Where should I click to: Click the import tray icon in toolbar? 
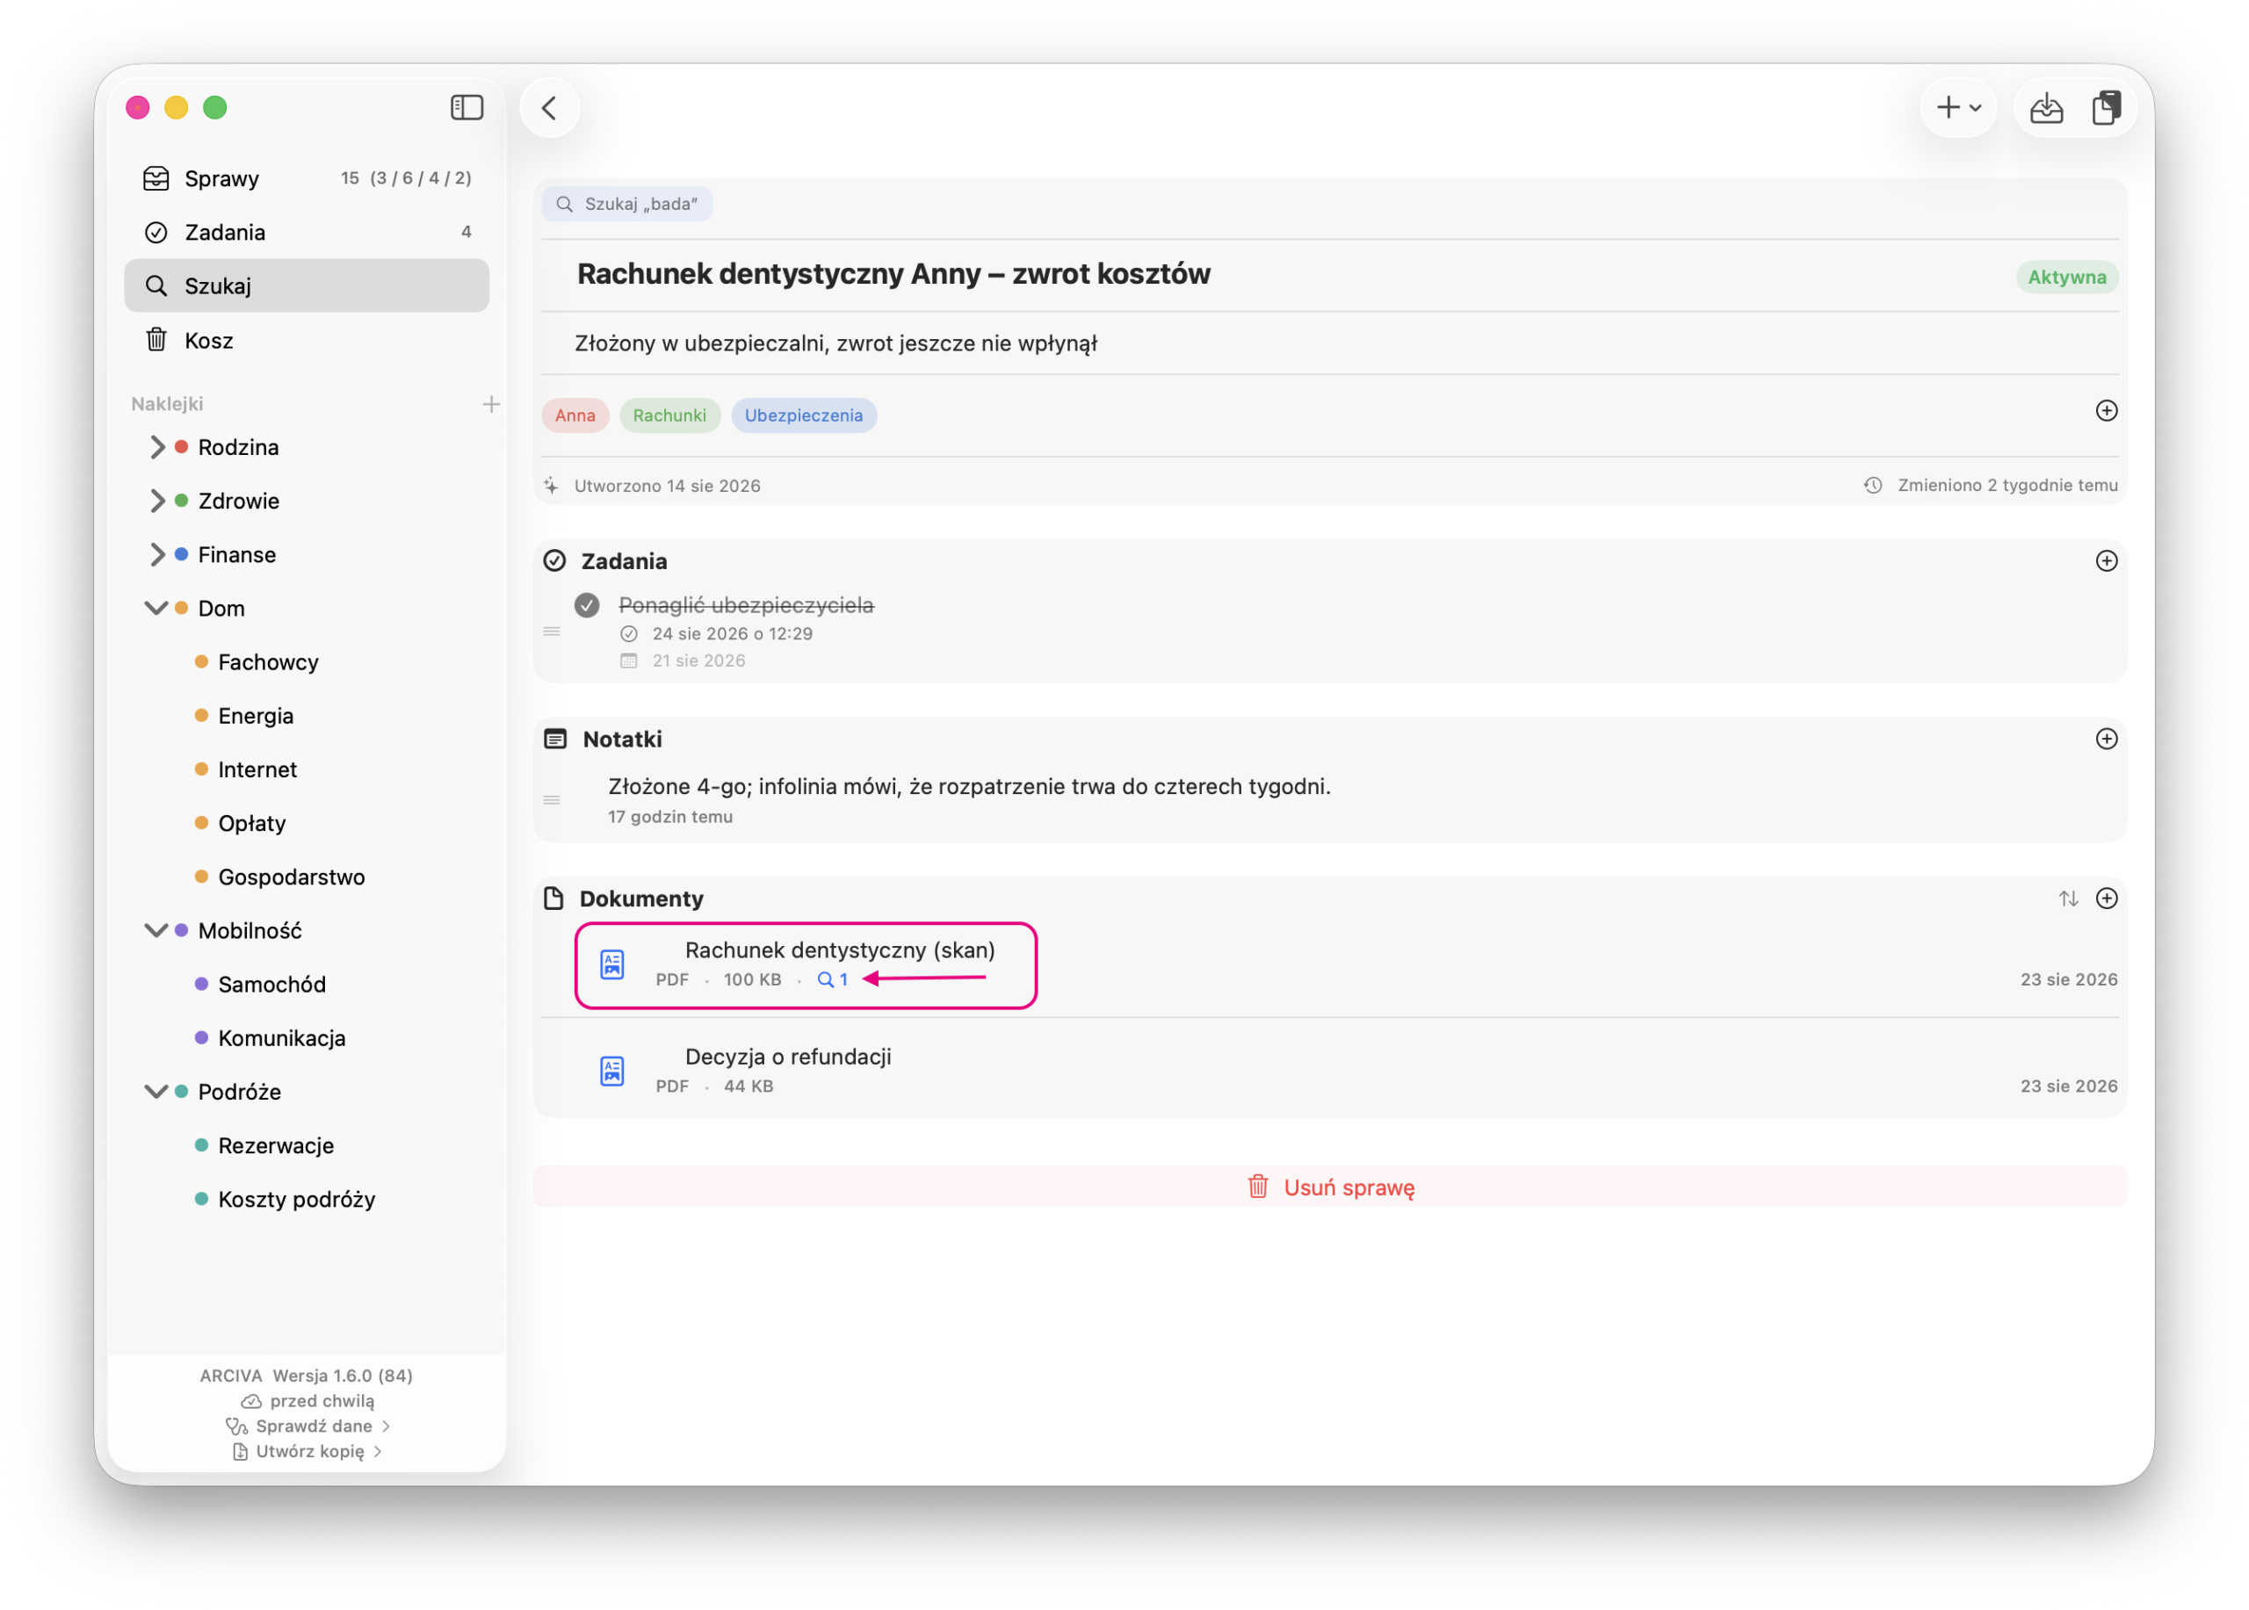click(2047, 107)
